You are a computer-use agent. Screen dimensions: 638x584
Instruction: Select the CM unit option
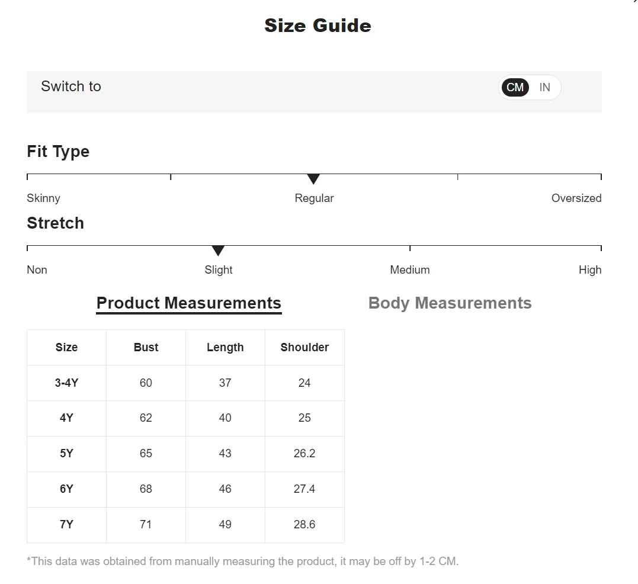click(515, 87)
